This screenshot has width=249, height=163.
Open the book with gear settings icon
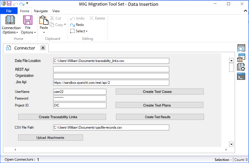coord(241,67)
